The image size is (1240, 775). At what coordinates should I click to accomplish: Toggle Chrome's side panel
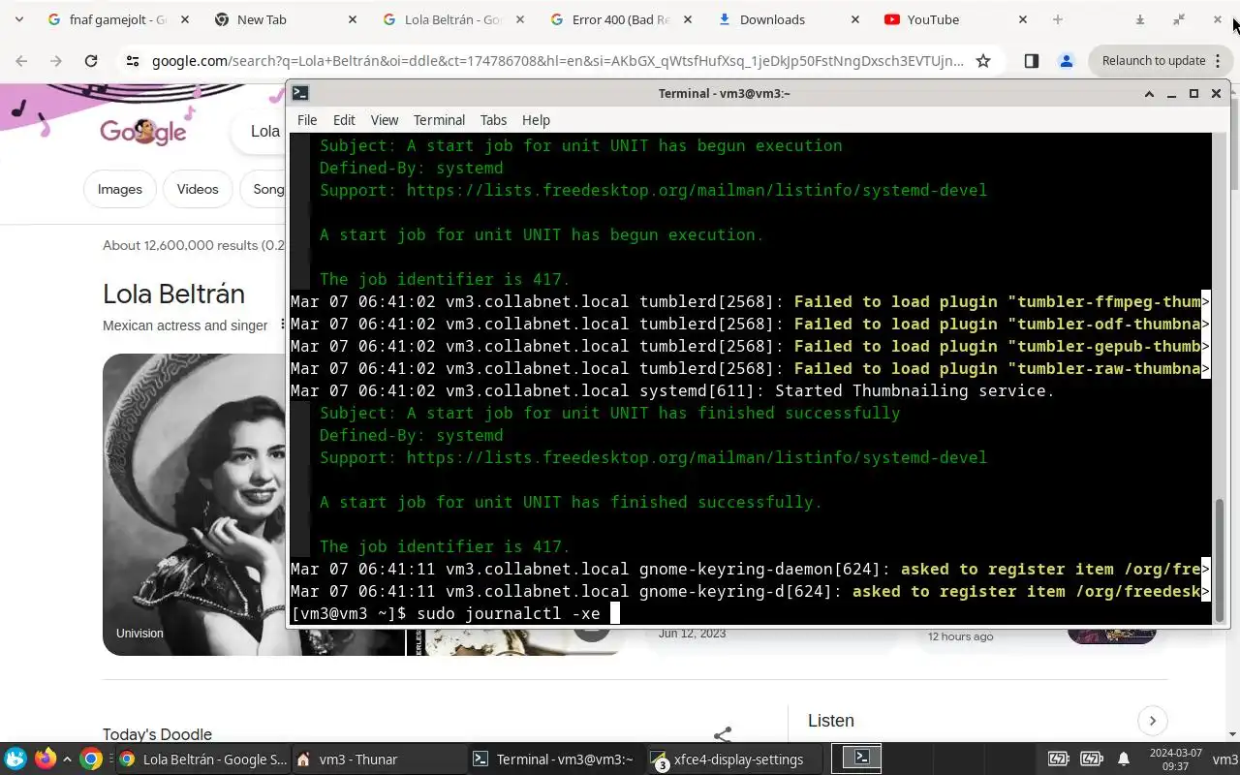(1031, 61)
